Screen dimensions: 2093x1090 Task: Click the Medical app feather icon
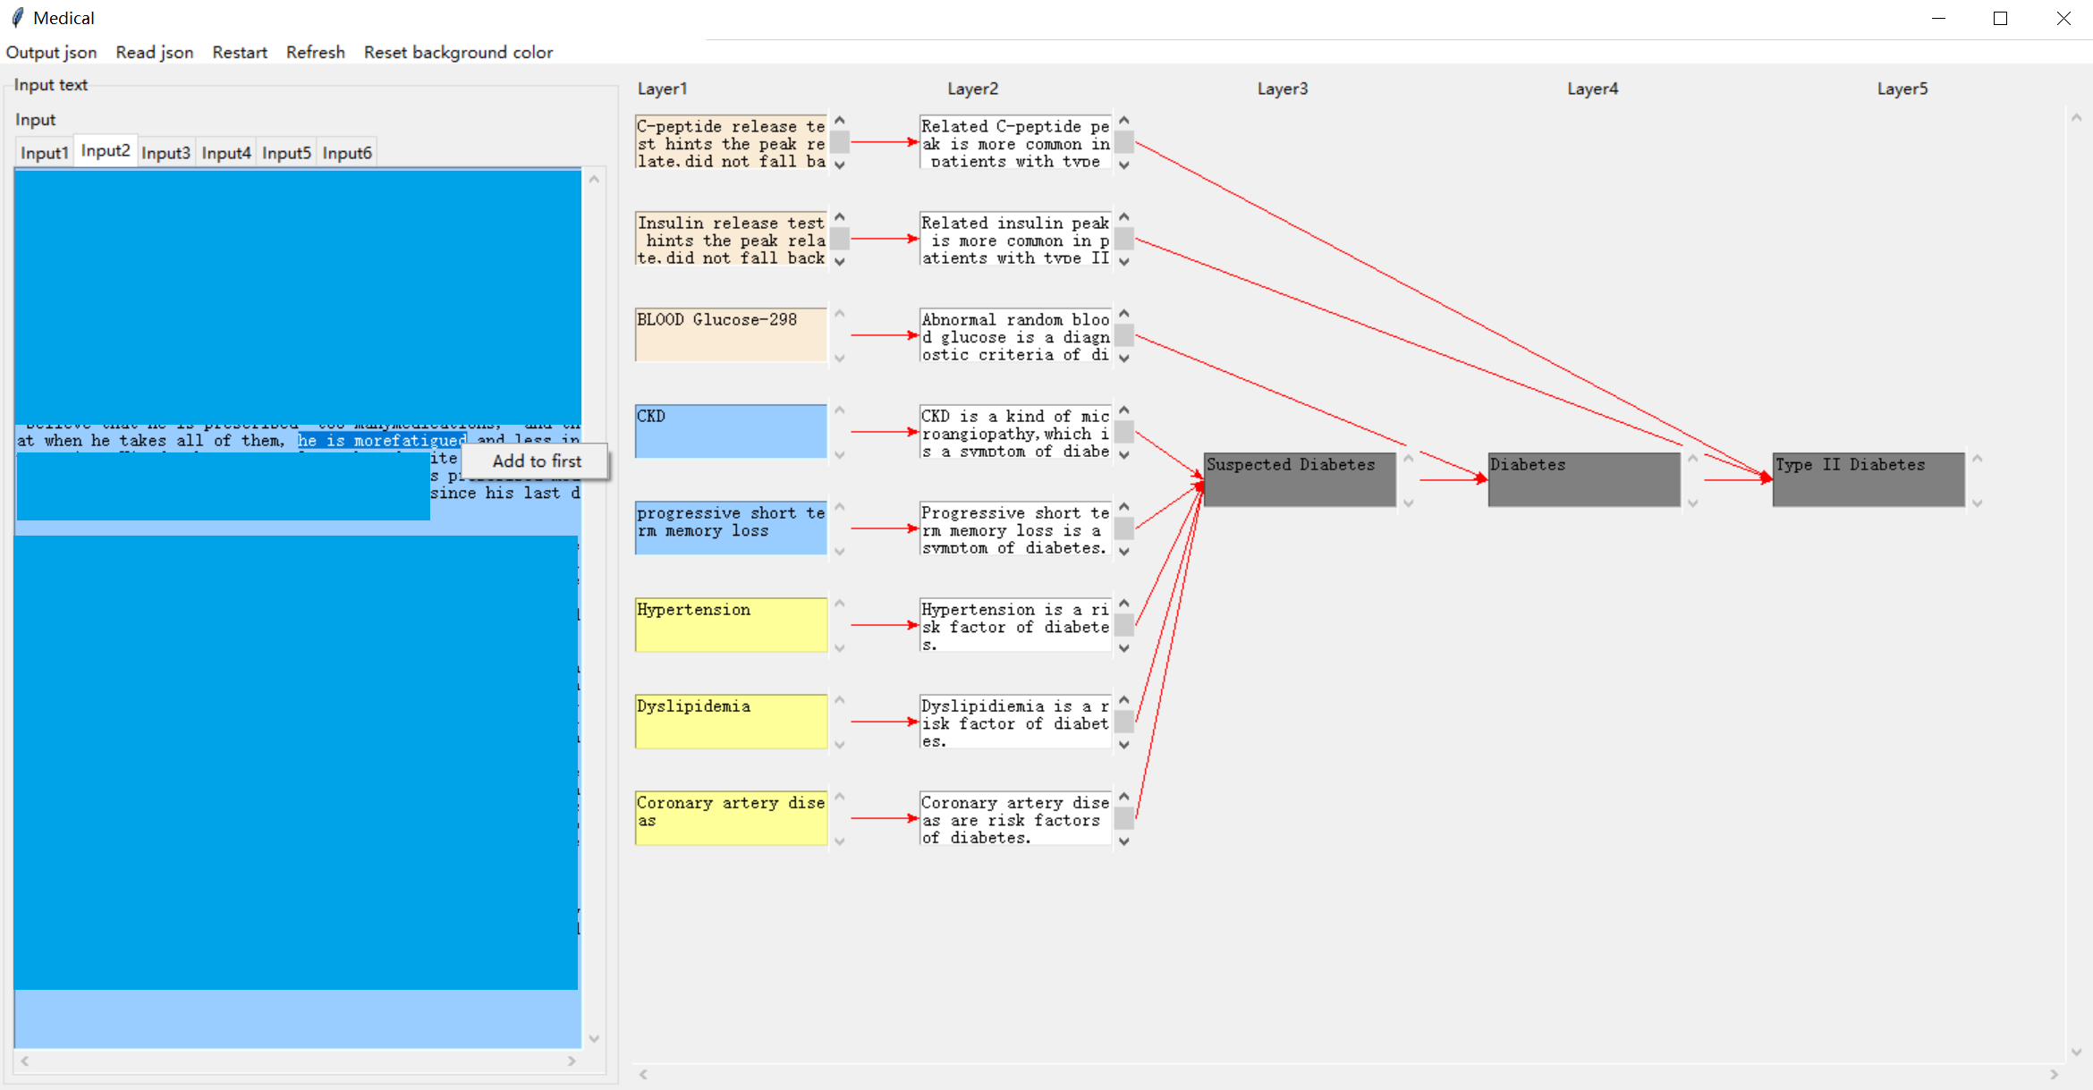17,18
